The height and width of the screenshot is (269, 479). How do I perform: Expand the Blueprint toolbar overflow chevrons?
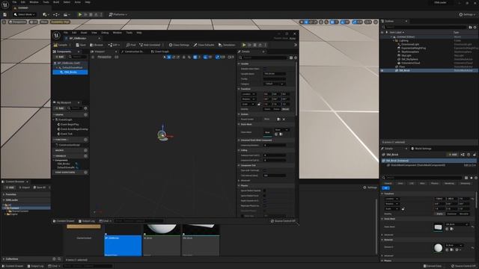coord(296,45)
